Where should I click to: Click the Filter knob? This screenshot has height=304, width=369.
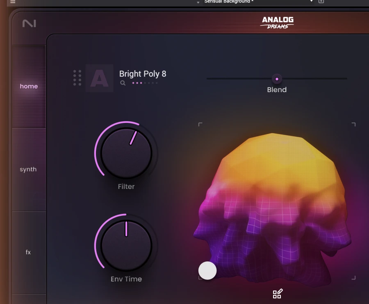click(x=126, y=153)
